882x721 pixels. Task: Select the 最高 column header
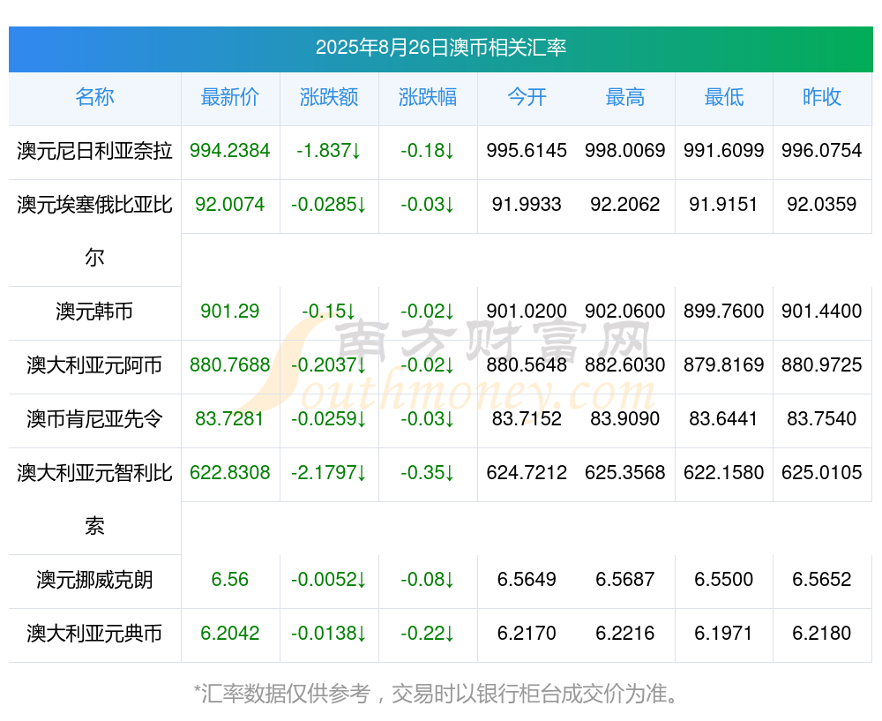[x=625, y=97]
